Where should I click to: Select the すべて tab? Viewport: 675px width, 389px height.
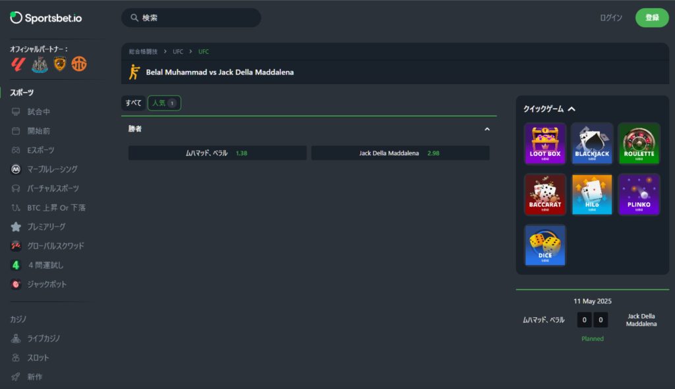click(x=133, y=103)
